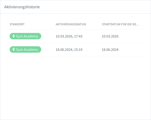
Task: Click the location pin in the 10.03.2026 row
Action: [14, 36]
